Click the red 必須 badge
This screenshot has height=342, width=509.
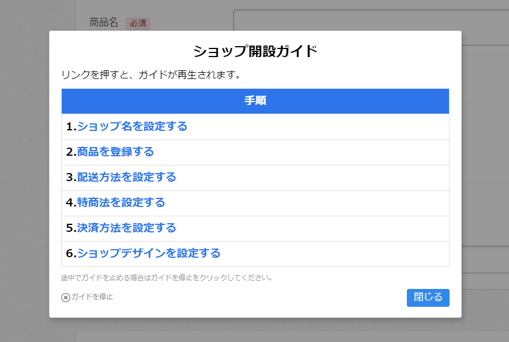pos(138,24)
